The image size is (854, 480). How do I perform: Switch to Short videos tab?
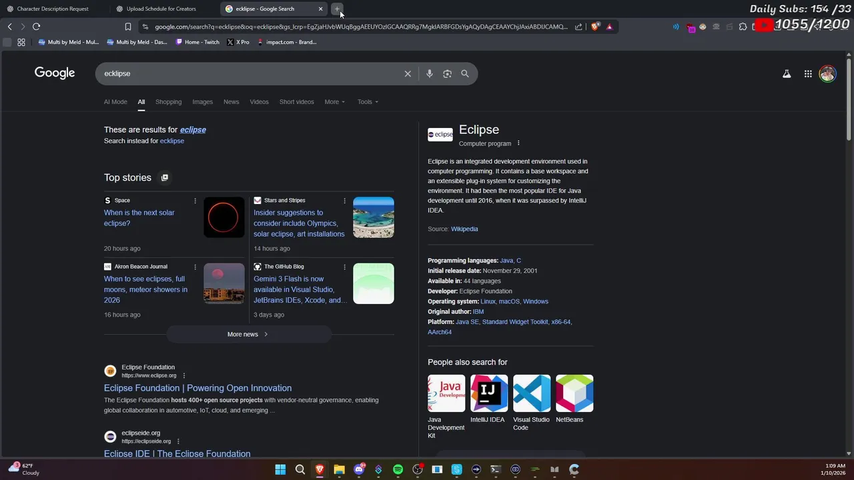[296, 102]
